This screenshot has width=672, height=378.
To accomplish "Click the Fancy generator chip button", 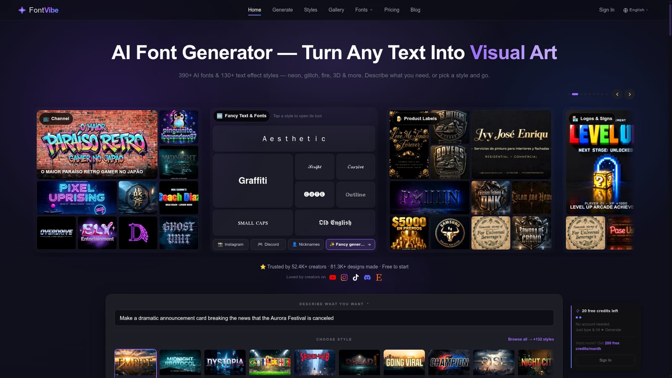I will (x=350, y=244).
